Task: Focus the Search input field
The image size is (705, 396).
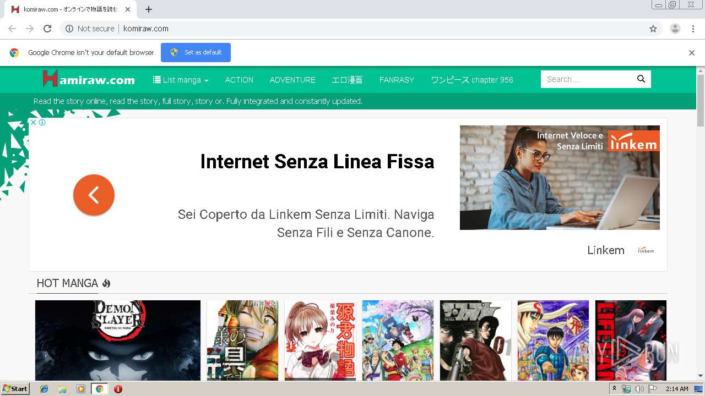Action: [586, 79]
